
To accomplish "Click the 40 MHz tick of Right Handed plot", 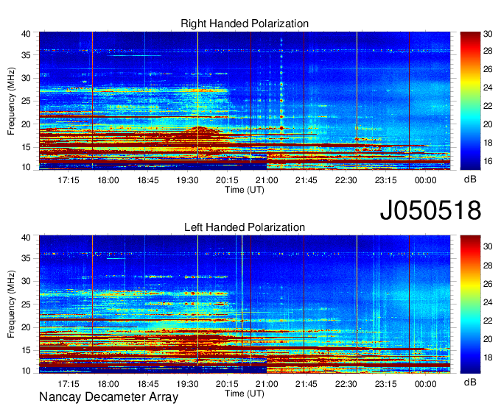I will pos(26,34).
